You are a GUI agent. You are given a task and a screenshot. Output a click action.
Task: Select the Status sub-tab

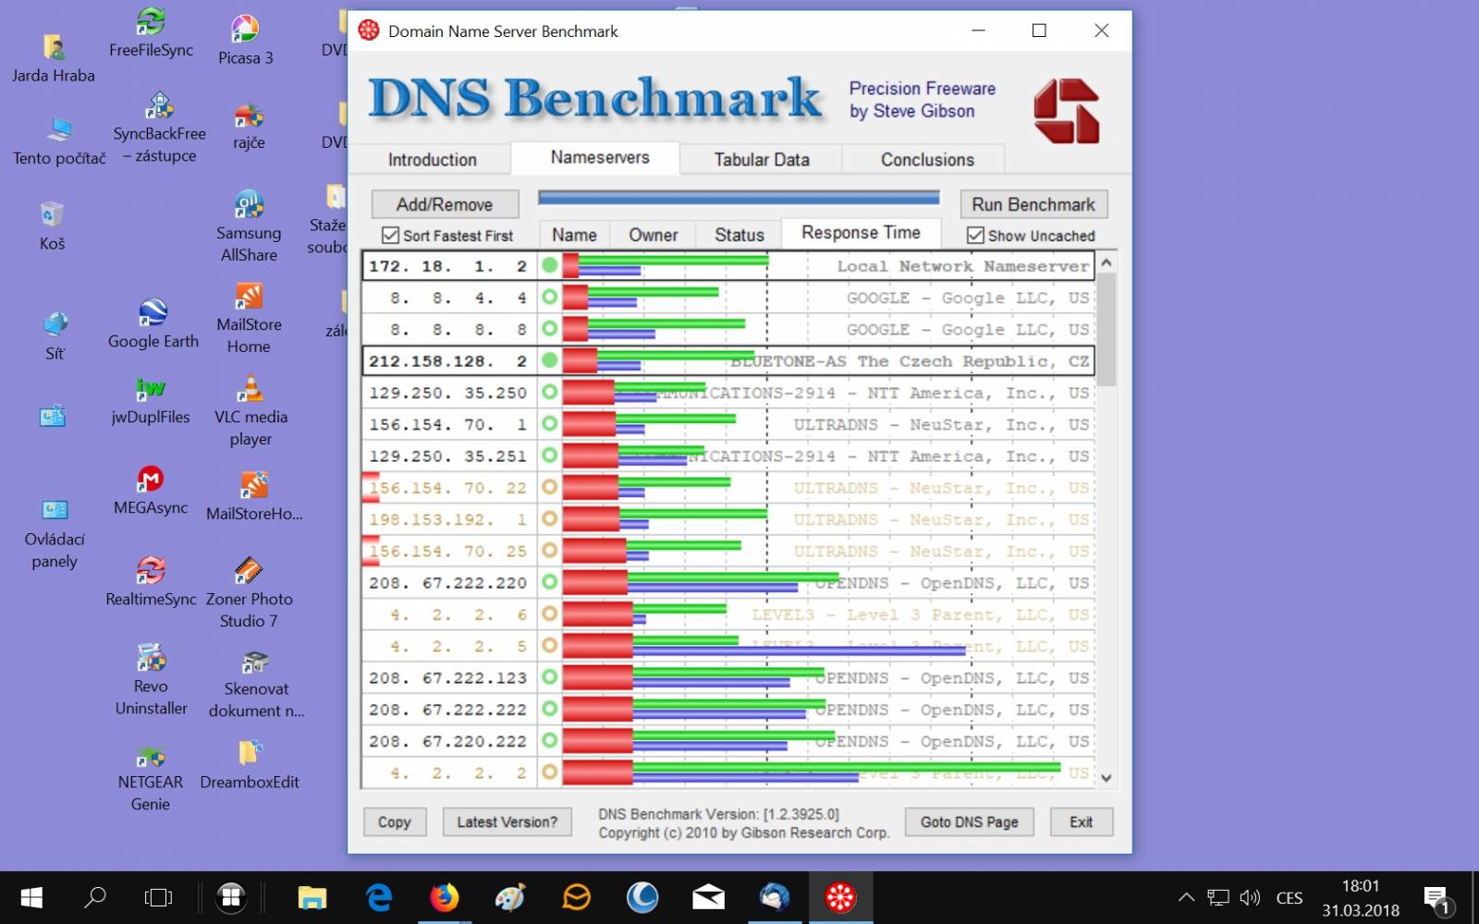tap(739, 236)
